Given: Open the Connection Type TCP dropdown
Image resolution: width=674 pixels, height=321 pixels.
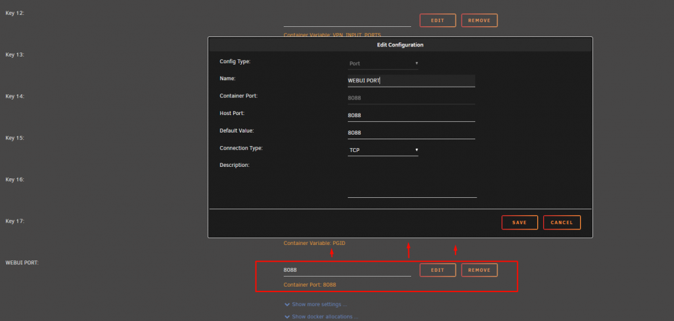Looking at the screenshot, I should pos(383,150).
